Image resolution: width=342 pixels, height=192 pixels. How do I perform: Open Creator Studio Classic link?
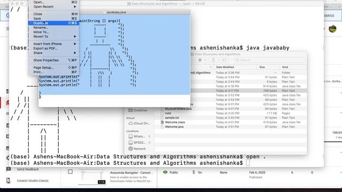pos(33,180)
